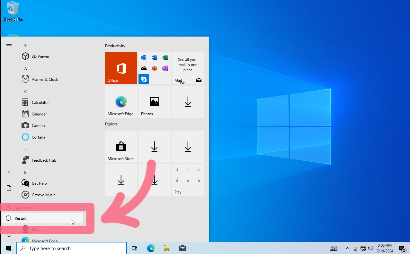Open the Skype icon in the tile group
The image size is (410, 254).
[x=144, y=79]
